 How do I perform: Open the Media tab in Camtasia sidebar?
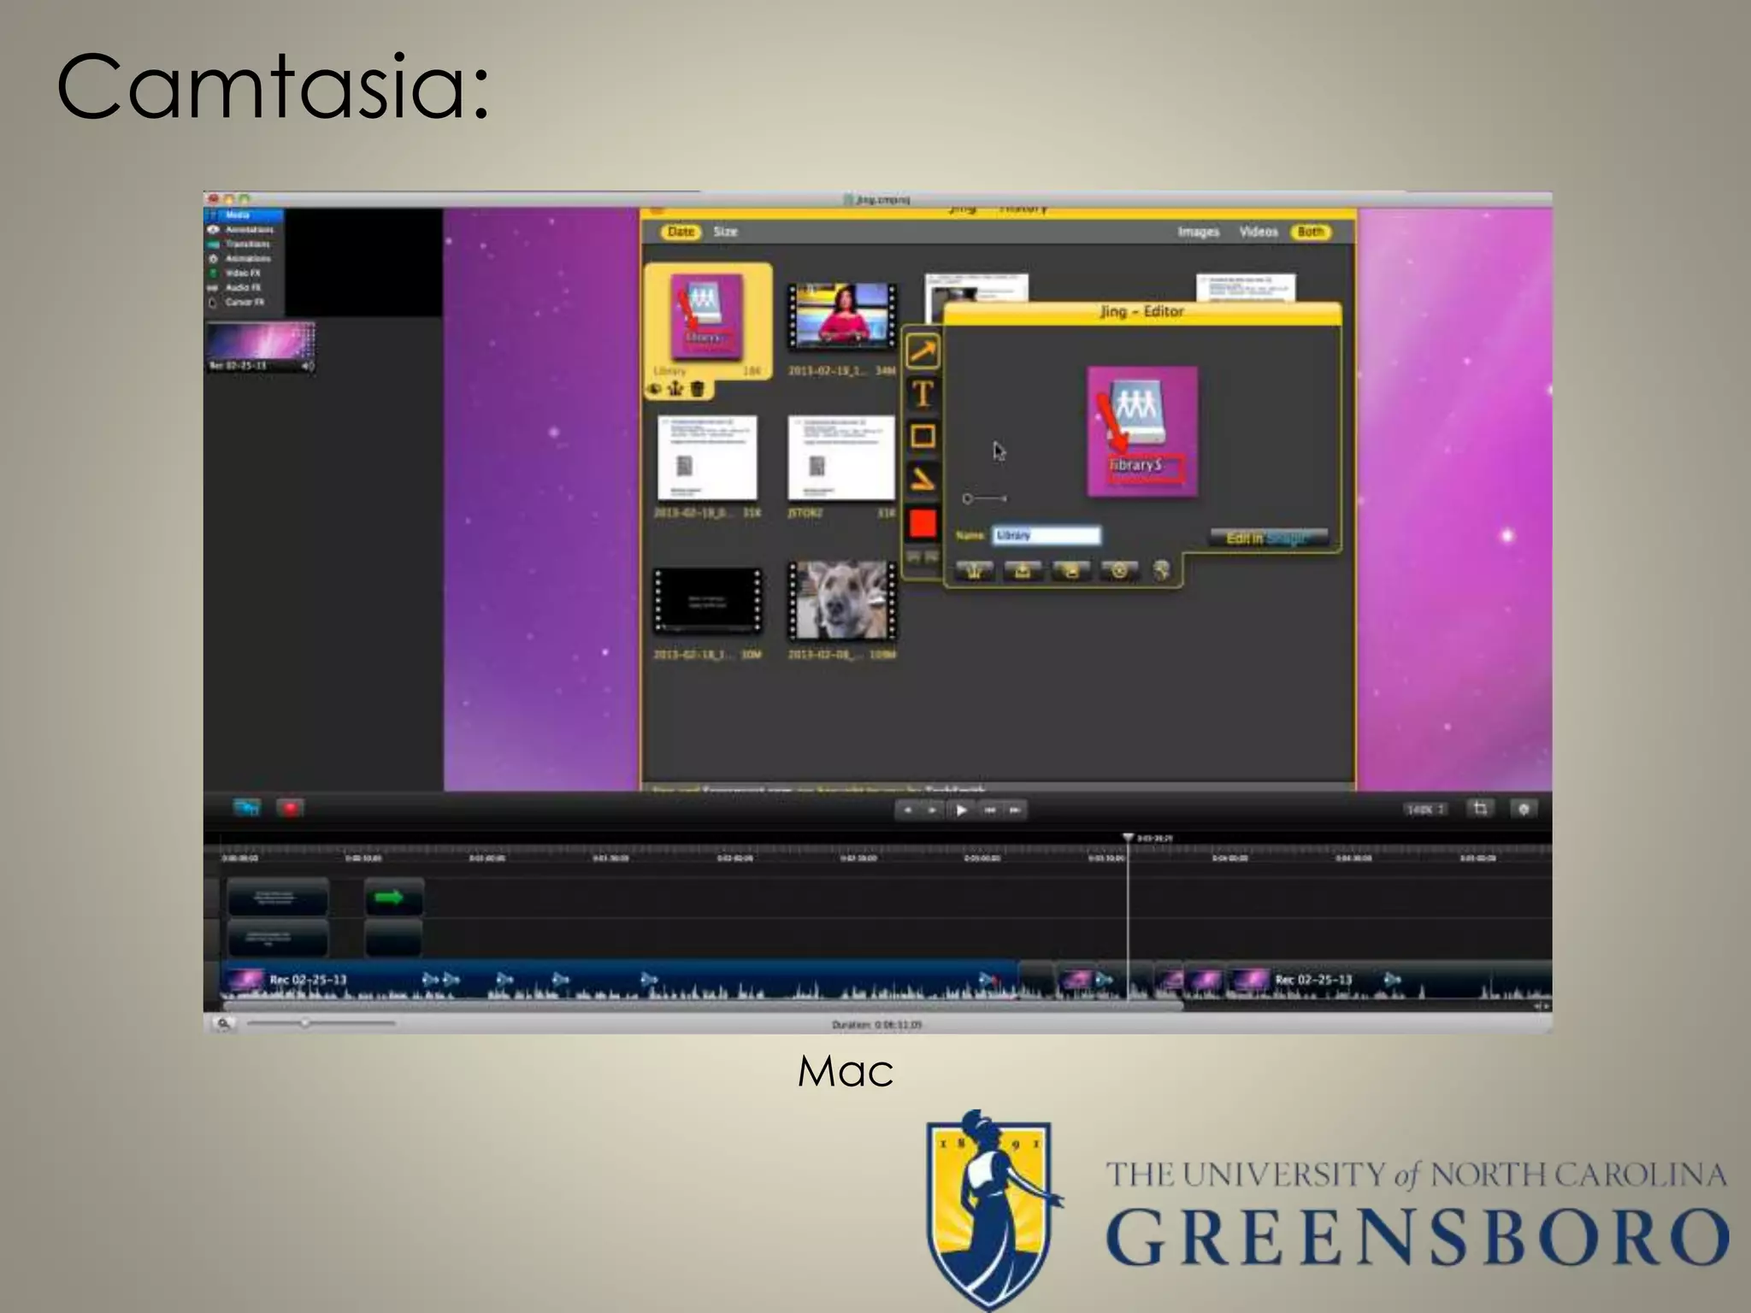(x=244, y=215)
